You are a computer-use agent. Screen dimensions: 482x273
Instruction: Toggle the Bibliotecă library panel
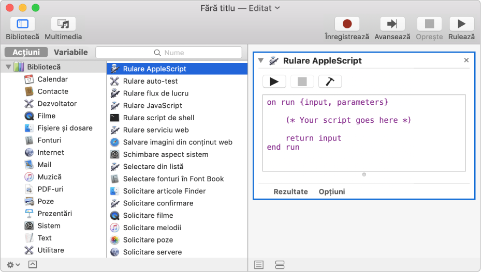point(22,24)
